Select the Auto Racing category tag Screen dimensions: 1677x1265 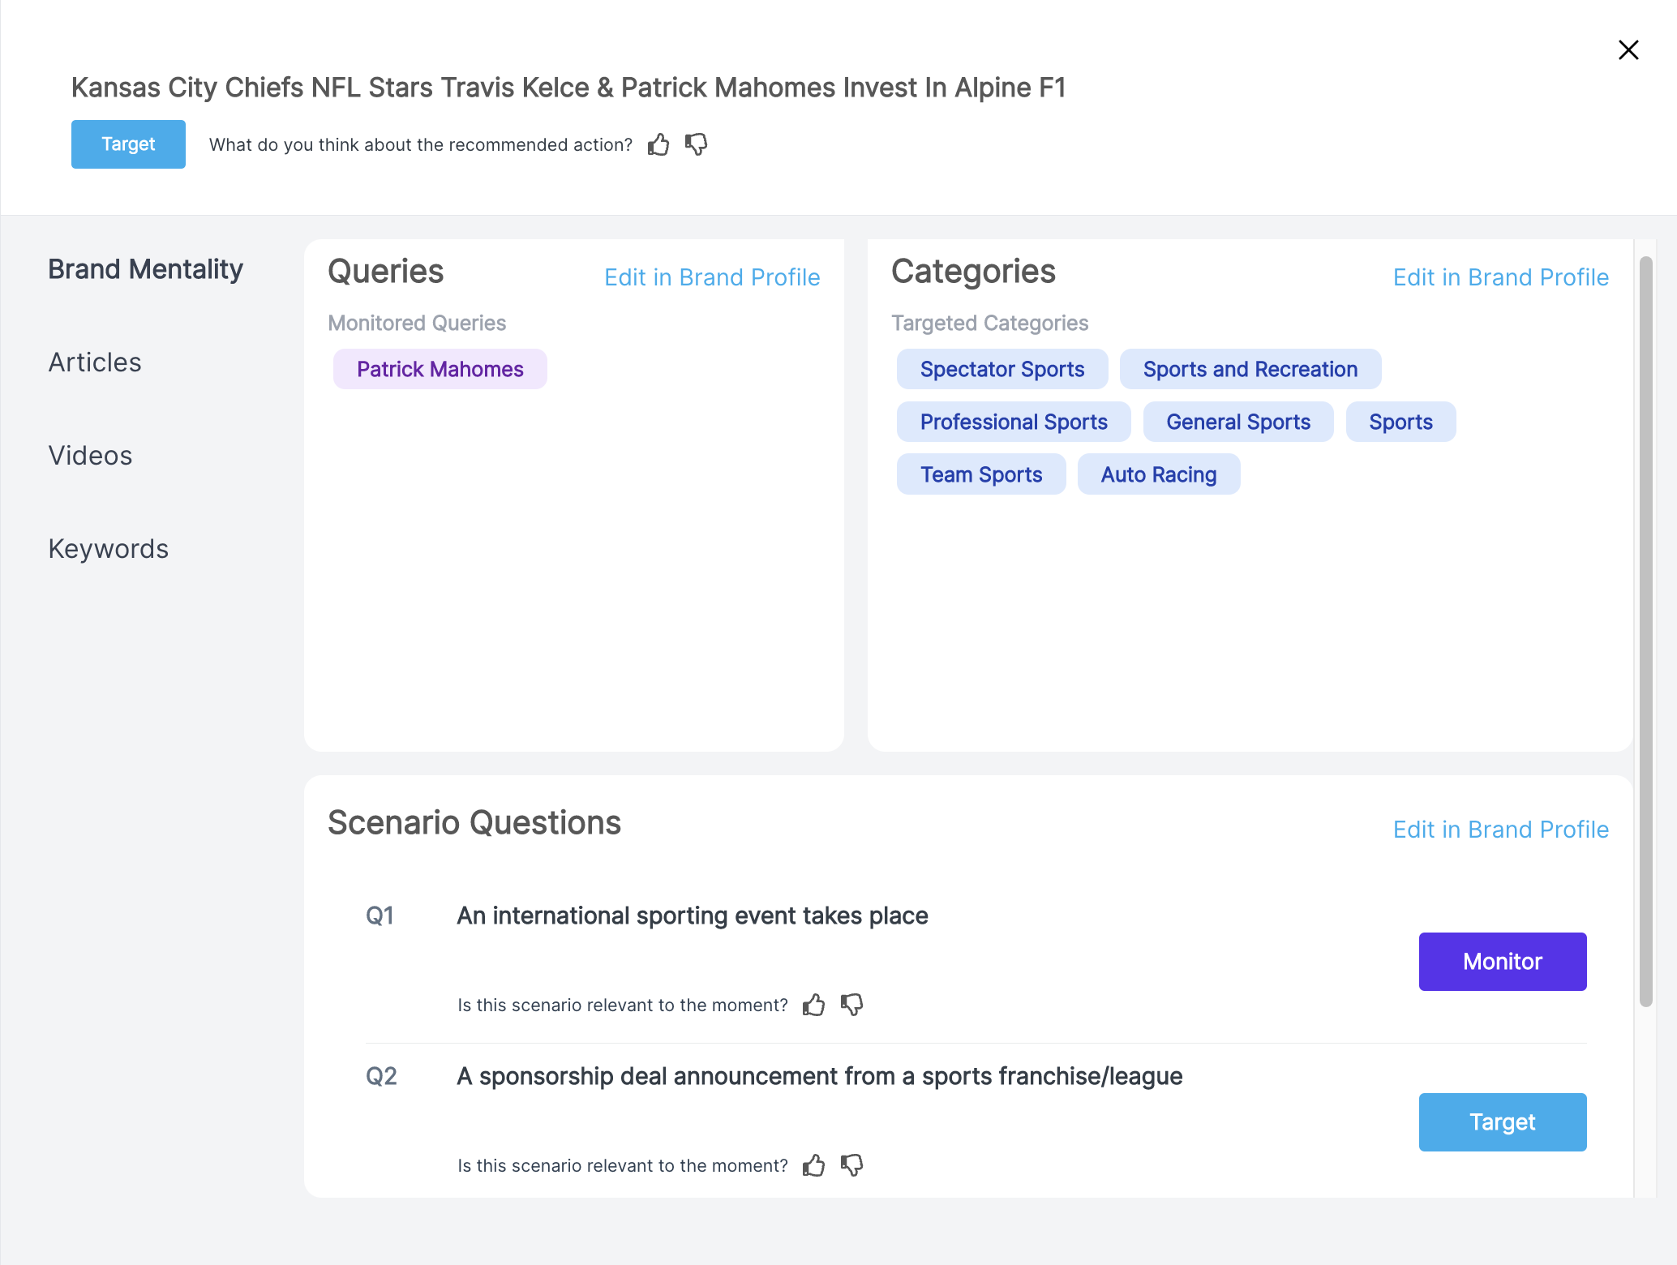(x=1158, y=474)
